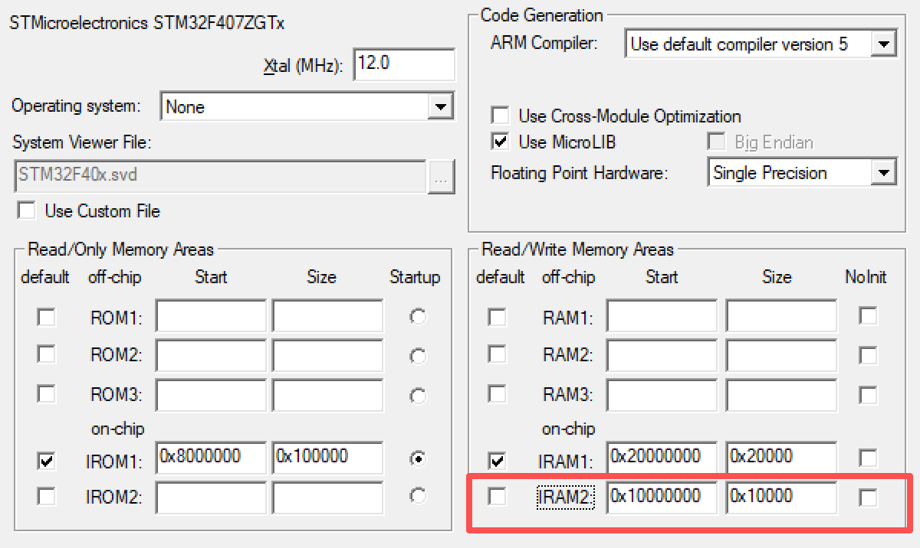This screenshot has width=920, height=548.
Task: Check the RAM3 default checkbox
Action: click(x=498, y=394)
